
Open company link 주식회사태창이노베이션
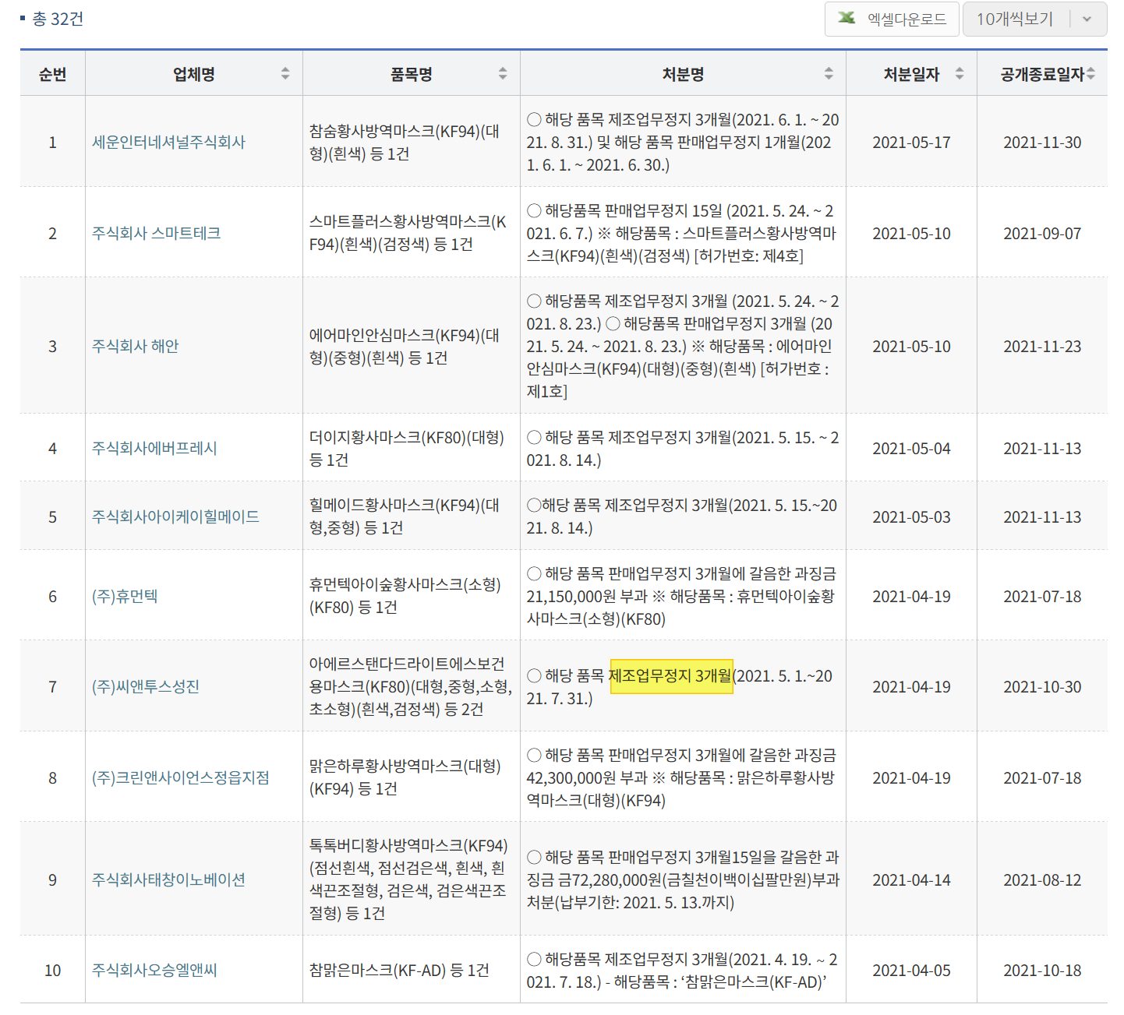[168, 880]
